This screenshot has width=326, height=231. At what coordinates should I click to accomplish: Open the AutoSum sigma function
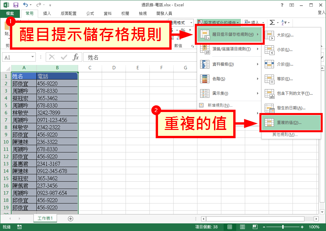[272, 22]
